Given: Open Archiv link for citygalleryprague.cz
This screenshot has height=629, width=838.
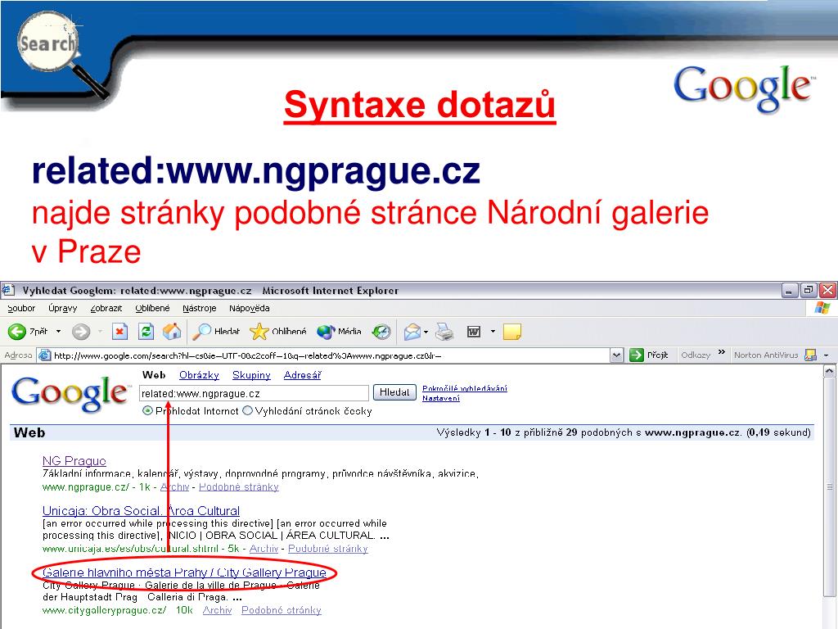Looking at the screenshot, I should pyautogui.click(x=217, y=610).
